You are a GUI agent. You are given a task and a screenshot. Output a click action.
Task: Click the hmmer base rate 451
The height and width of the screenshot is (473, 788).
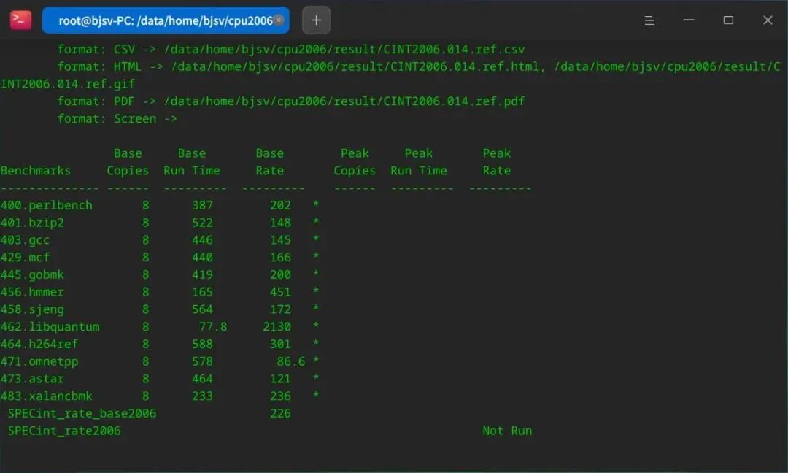pyautogui.click(x=280, y=292)
